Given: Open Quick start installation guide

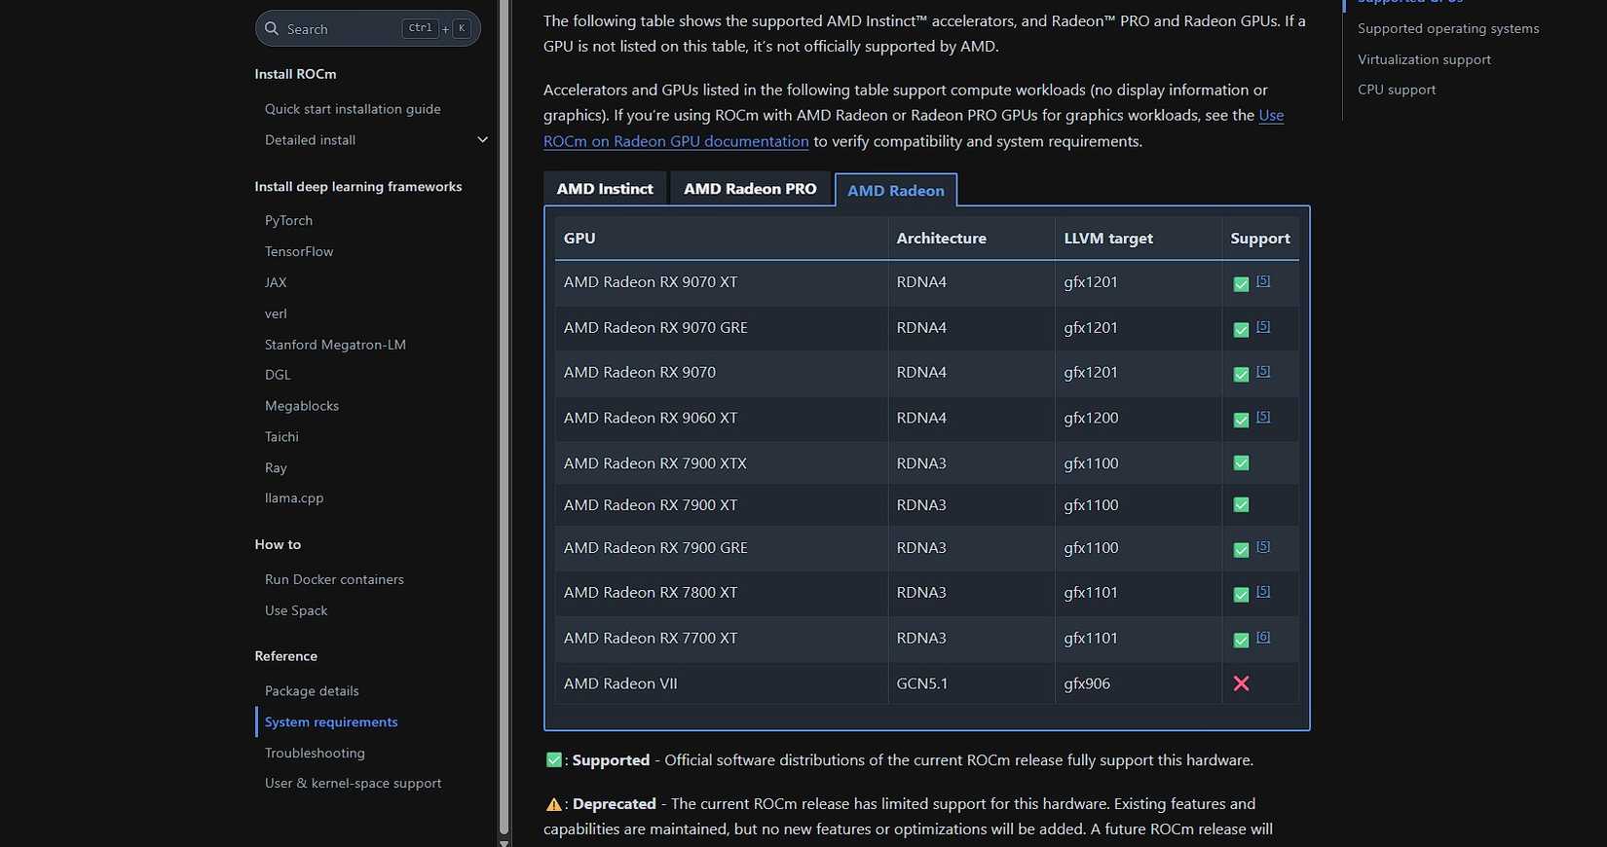Looking at the screenshot, I should [353, 109].
